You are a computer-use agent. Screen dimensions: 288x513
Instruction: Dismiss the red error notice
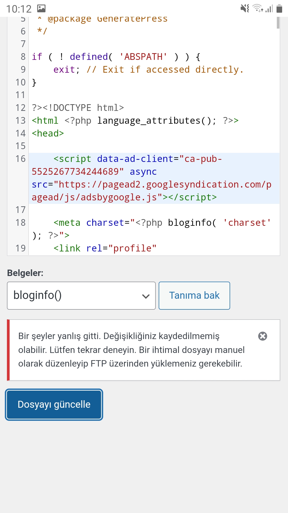pos(263,336)
